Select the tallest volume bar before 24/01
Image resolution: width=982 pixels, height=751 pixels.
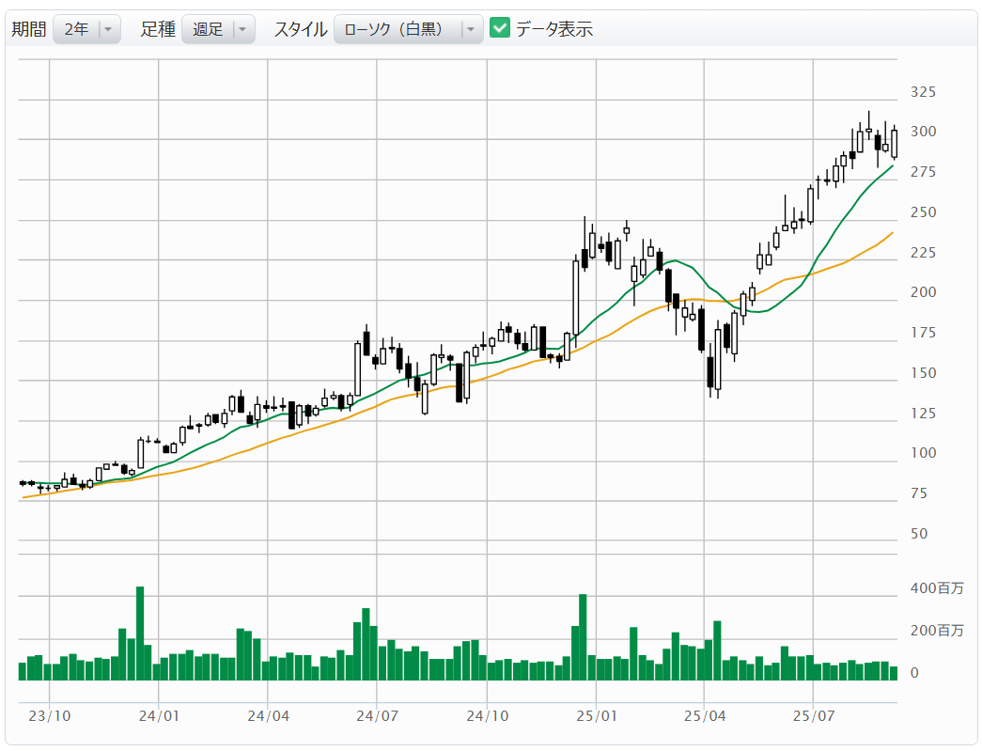pyautogui.click(x=140, y=633)
